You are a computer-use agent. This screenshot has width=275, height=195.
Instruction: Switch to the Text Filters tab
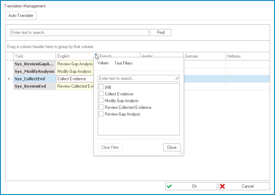[x=123, y=63]
